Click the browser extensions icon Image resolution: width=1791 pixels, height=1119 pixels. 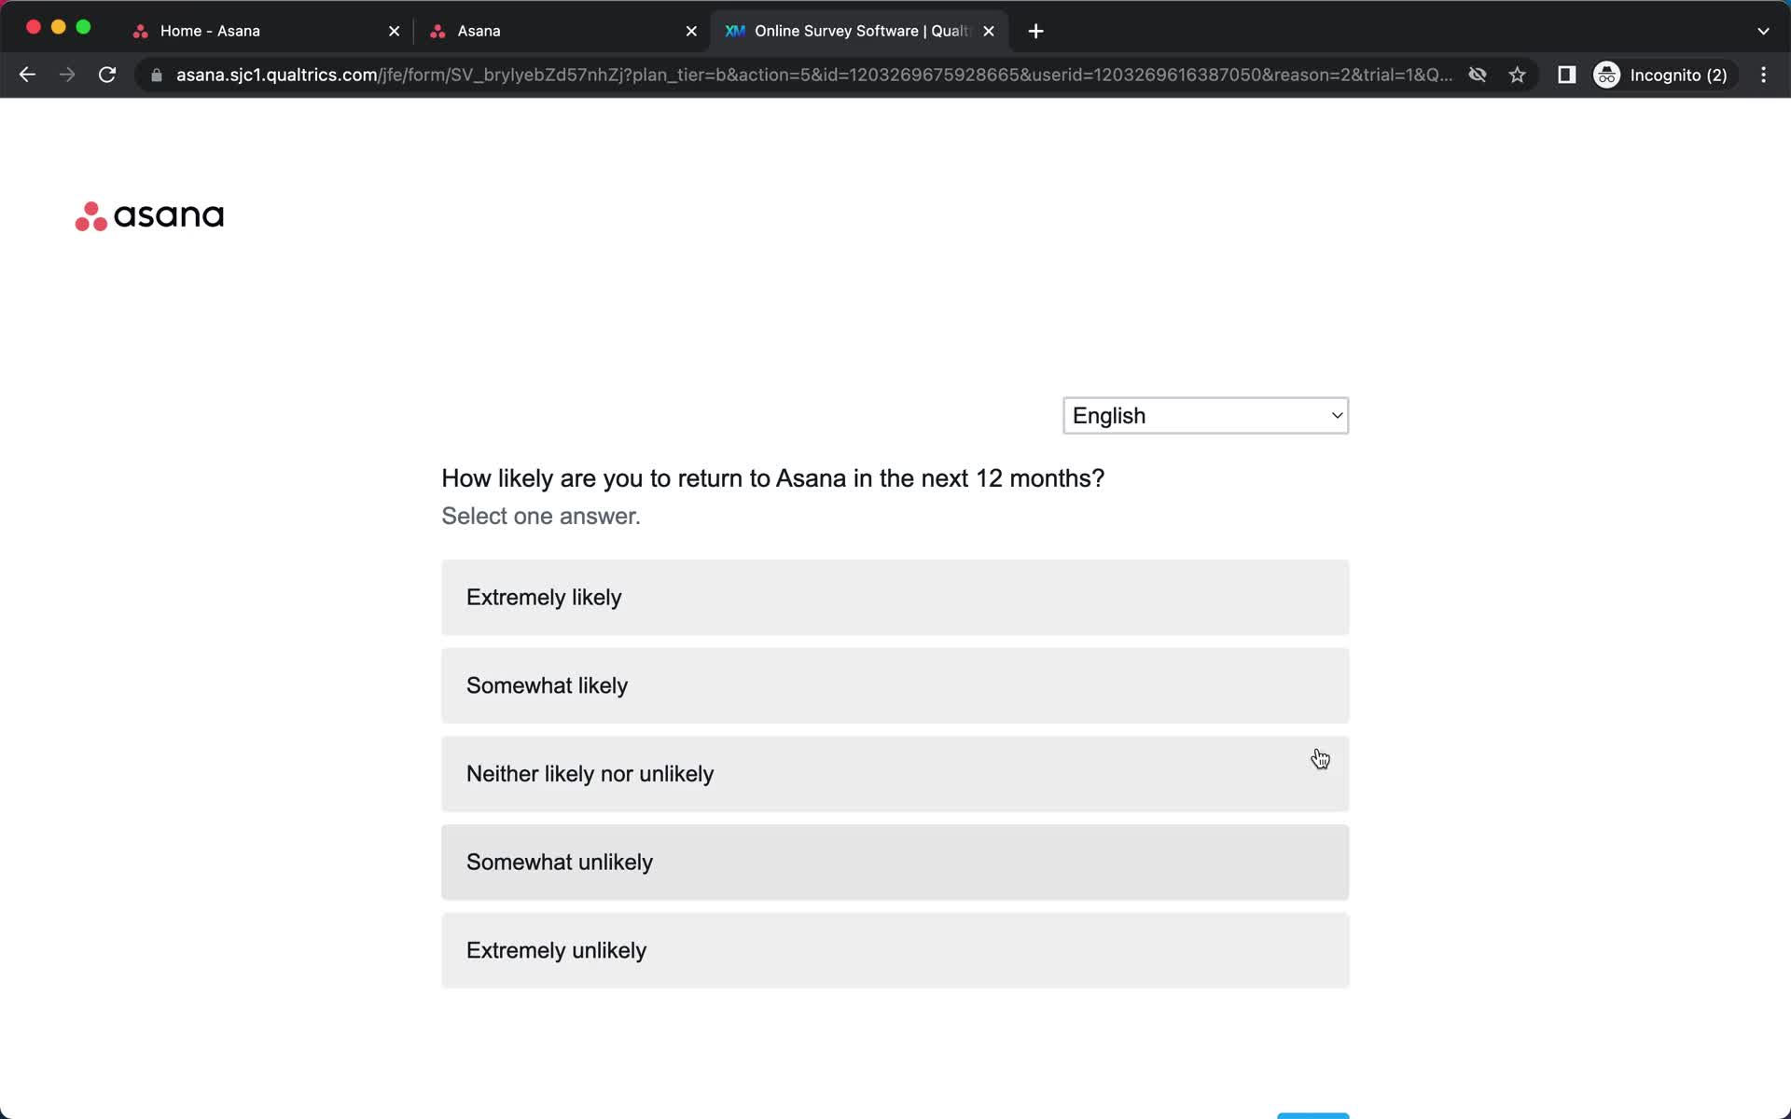click(x=1564, y=75)
